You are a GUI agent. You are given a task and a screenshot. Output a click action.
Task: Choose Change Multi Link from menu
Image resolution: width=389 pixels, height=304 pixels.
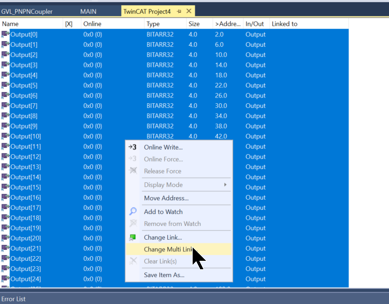click(x=179, y=249)
